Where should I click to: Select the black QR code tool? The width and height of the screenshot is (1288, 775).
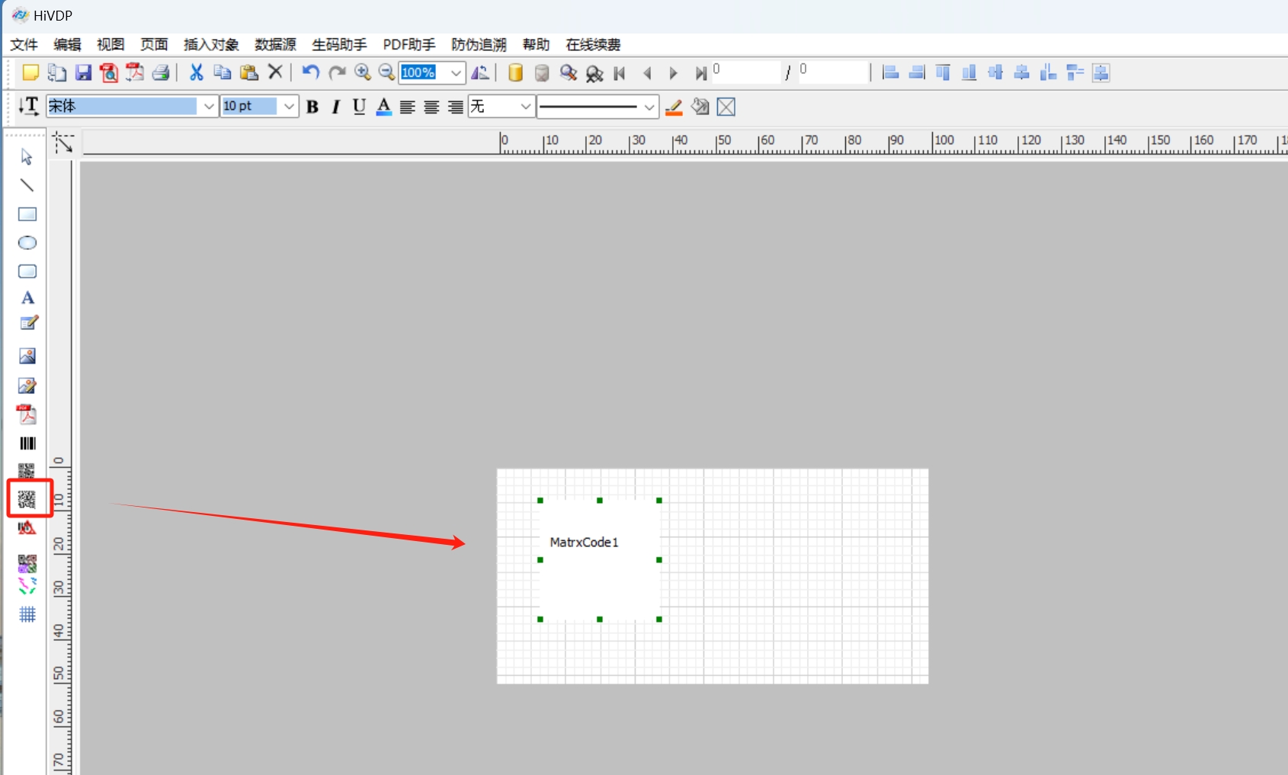pyautogui.click(x=27, y=471)
